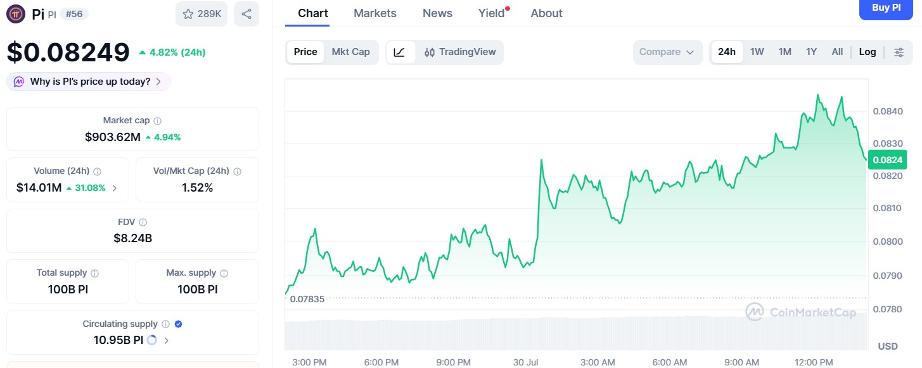Click the volume bars under chart
Image resolution: width=922 pixels, height=368 pixels.
point(576,333)
